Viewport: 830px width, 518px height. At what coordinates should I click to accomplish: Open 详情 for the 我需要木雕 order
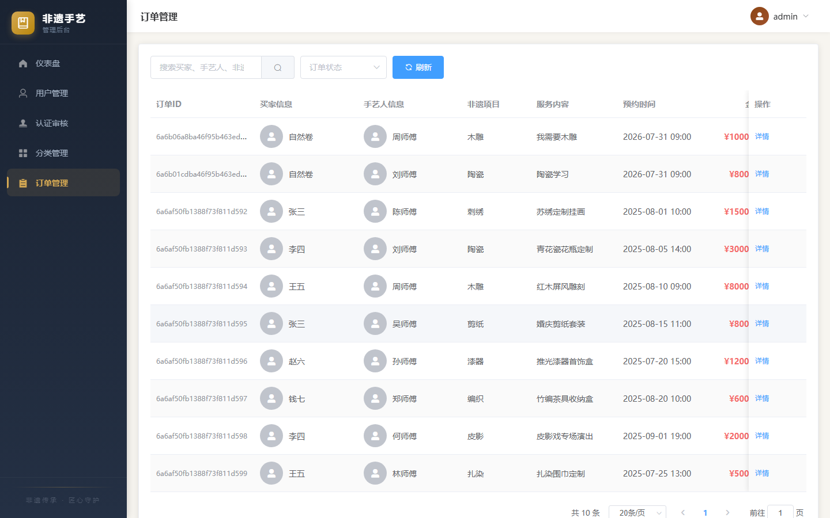tap(762, 136)
